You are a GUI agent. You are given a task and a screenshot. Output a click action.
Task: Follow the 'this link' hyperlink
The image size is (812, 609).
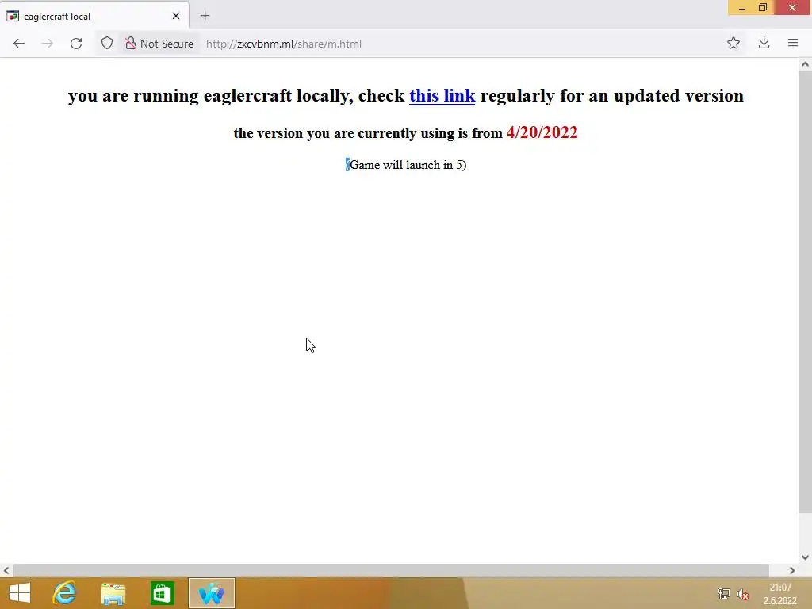point(442,96)
